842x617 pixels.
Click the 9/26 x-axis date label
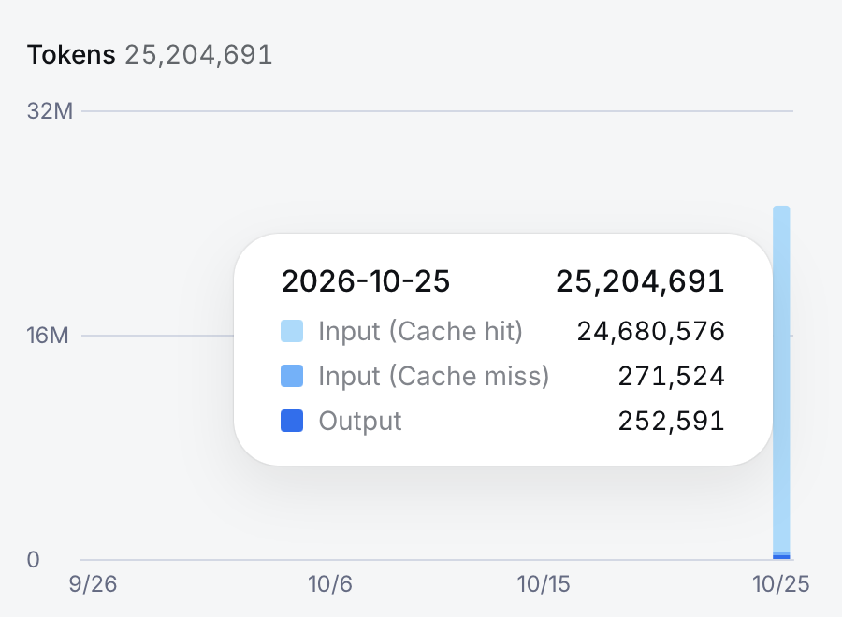point(93,583)
